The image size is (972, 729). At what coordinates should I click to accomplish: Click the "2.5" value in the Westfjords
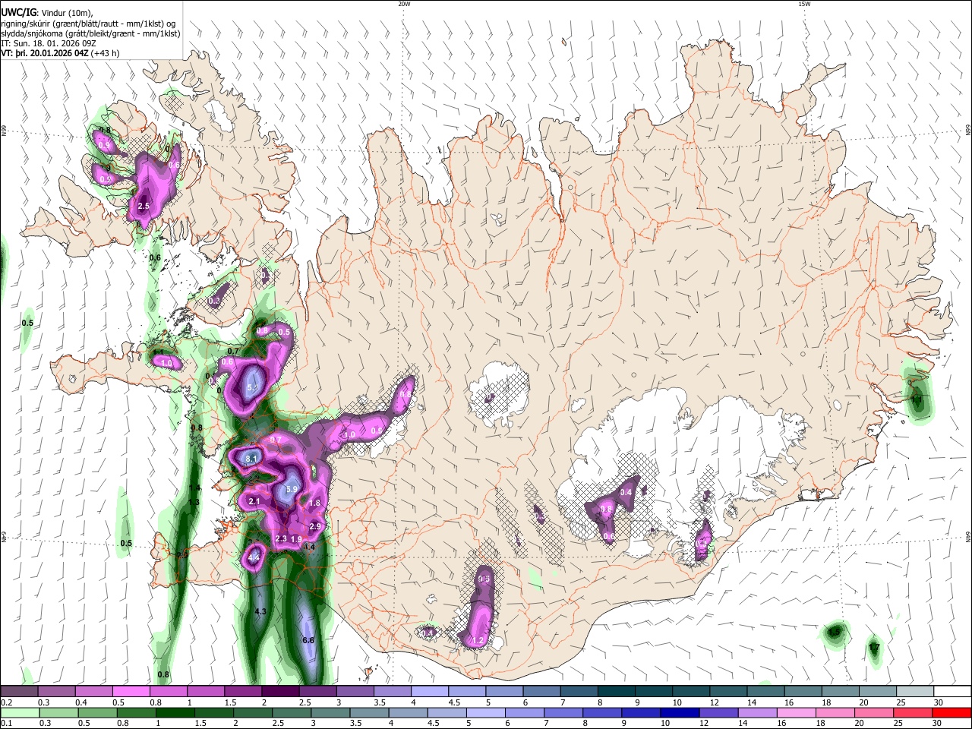(x=144, y=206)
